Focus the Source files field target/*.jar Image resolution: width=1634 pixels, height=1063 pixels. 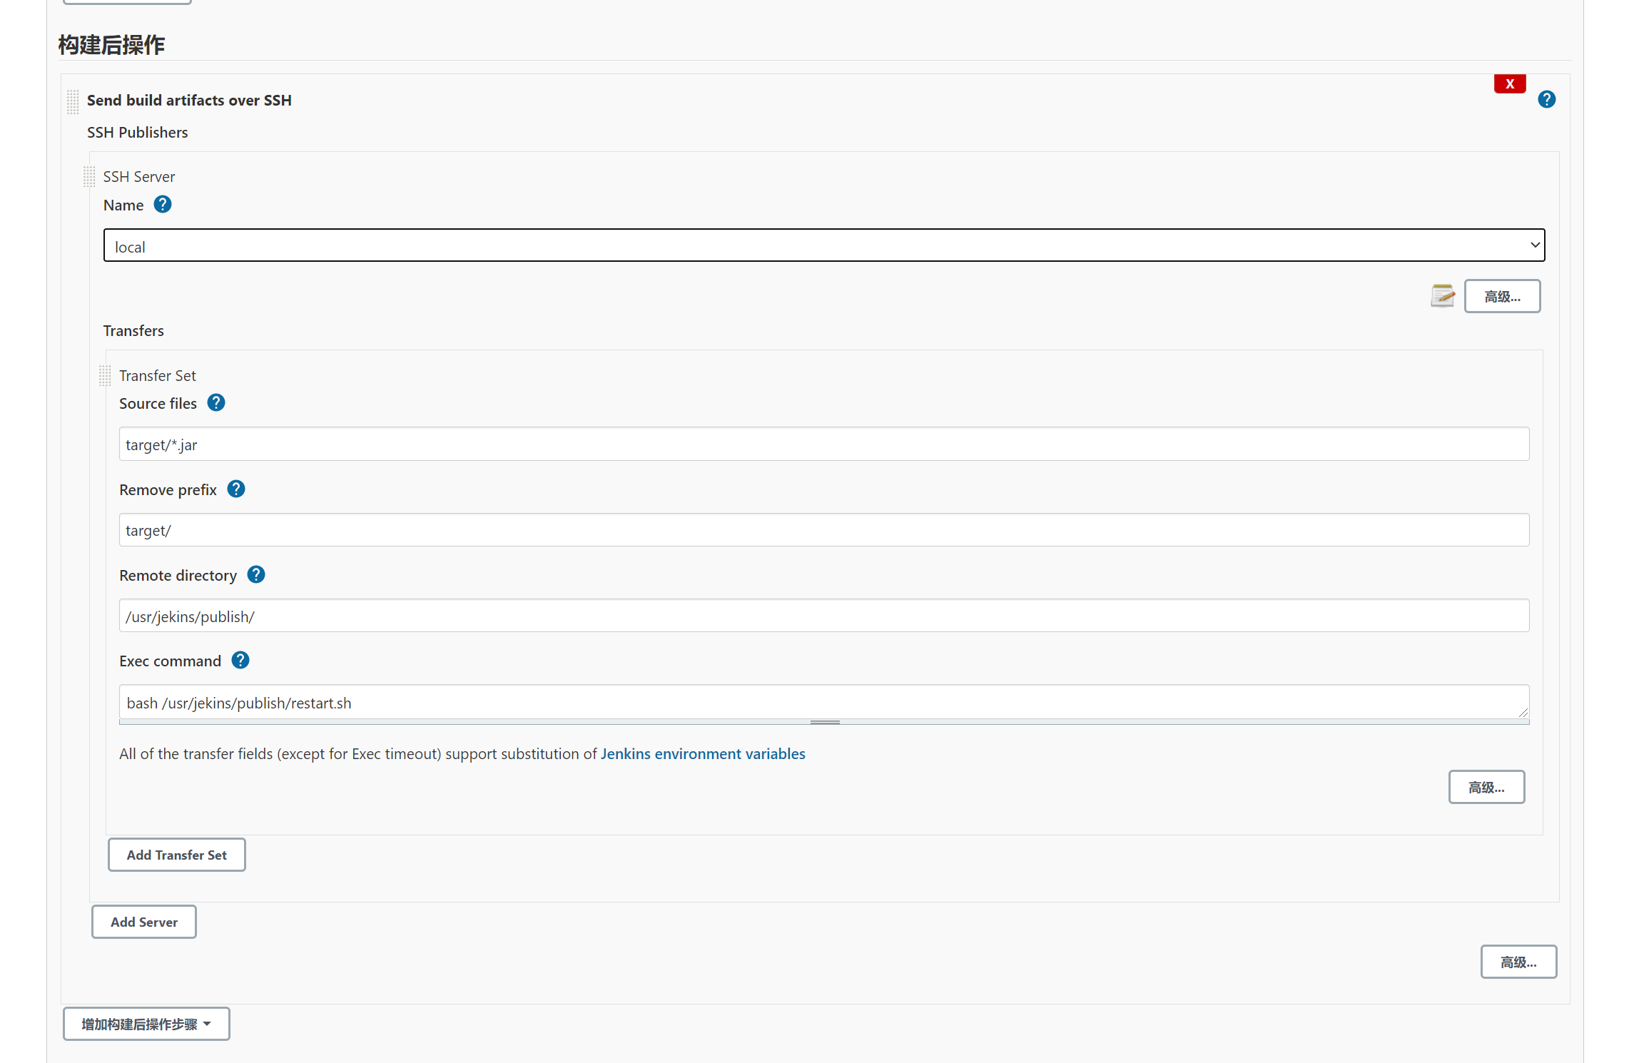tap(824, 444)
